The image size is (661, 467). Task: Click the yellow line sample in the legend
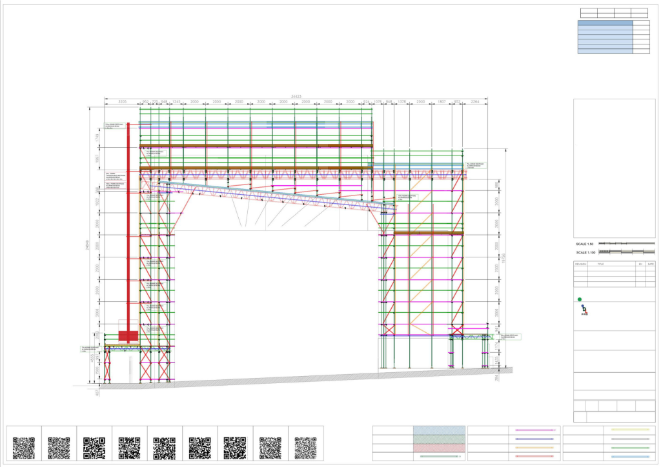click(x=630, y=430)
